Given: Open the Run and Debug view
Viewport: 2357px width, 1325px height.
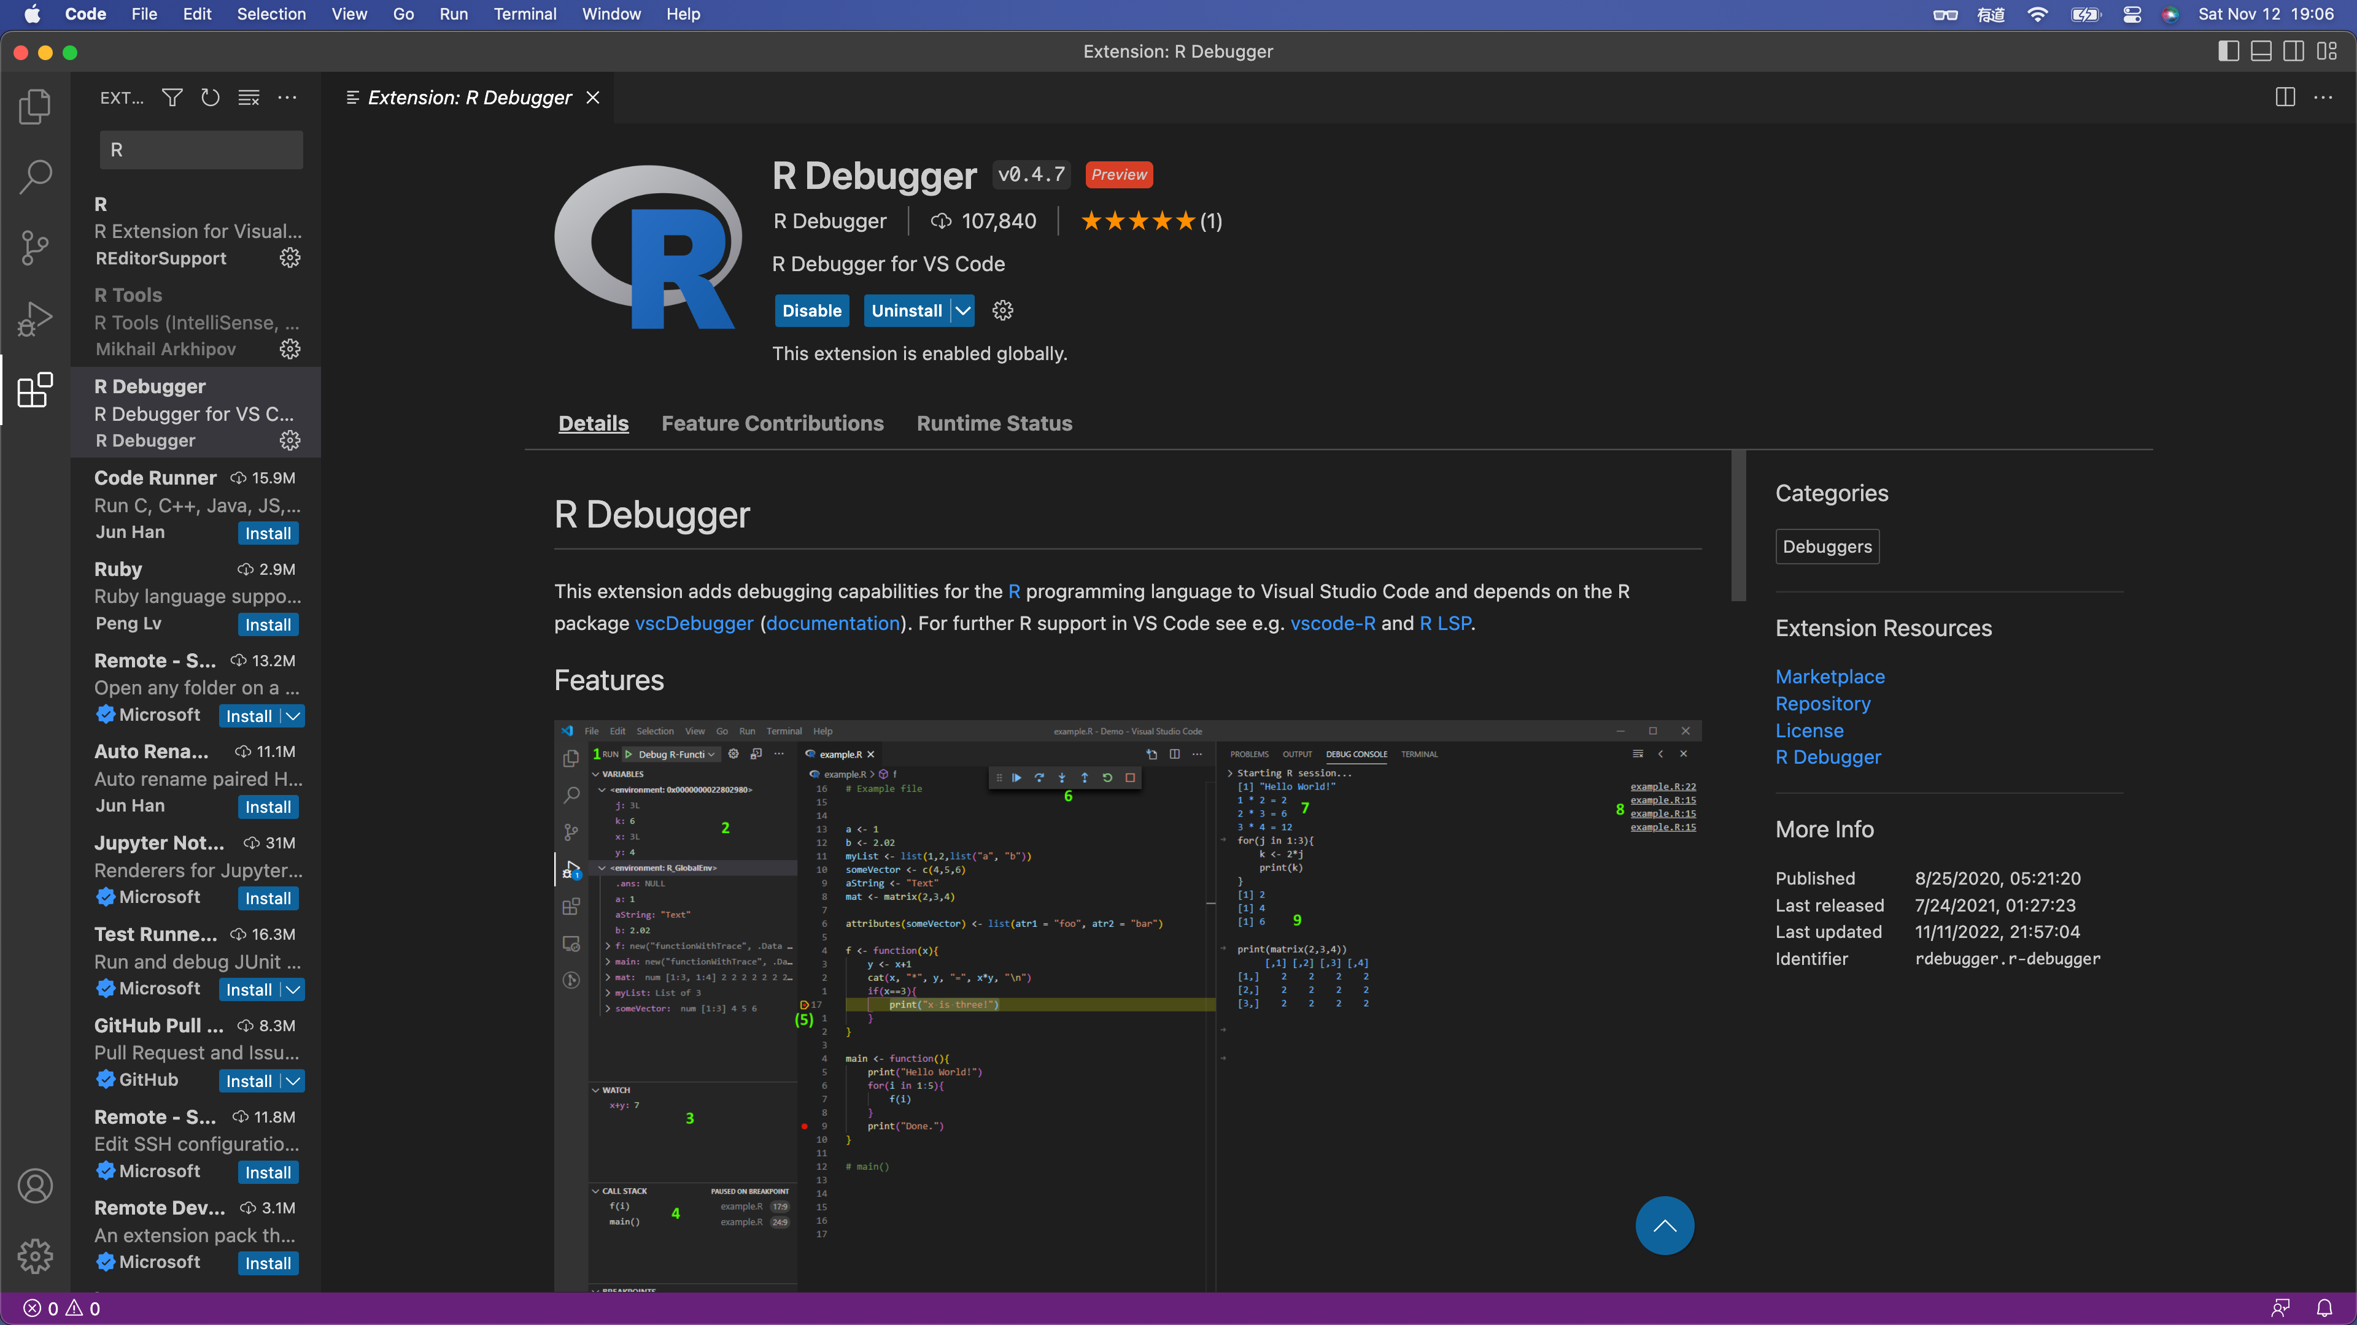Looking at the screenshot, I should 35,318.
